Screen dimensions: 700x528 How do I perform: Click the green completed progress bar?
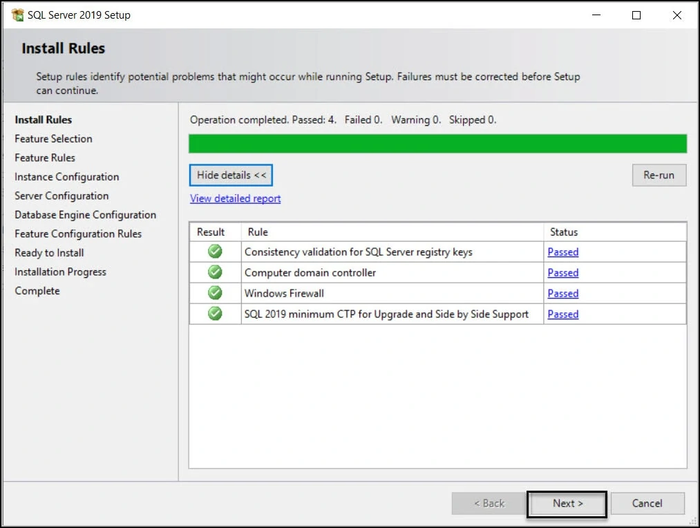coord(437,144)
